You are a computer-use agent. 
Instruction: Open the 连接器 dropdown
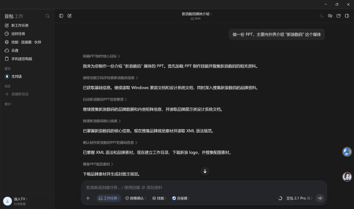[x=180, y=198]
